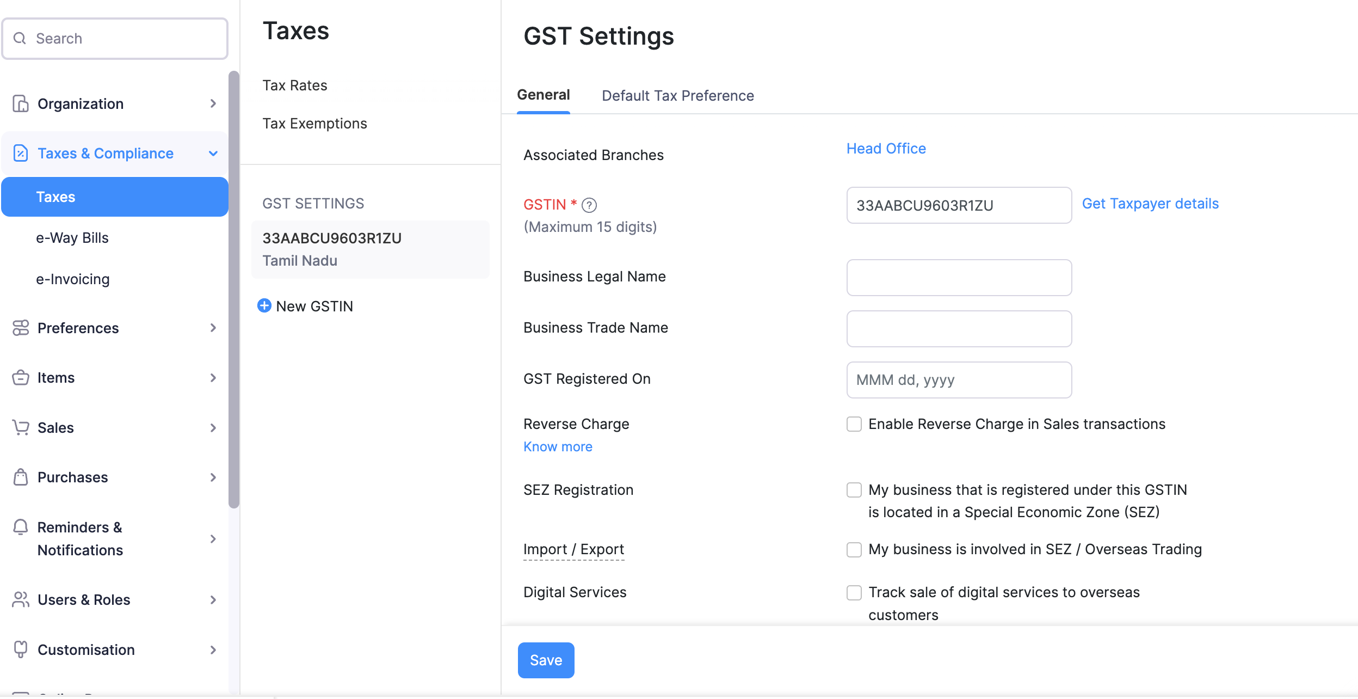The height and width of the screenshot is (699, 1358).
Task: Click the sidebar vertical scrollbar
Action: point(234,289)
